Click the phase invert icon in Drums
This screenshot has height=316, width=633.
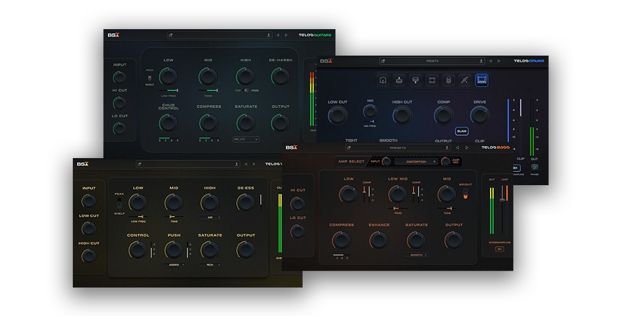coord(535,168)
